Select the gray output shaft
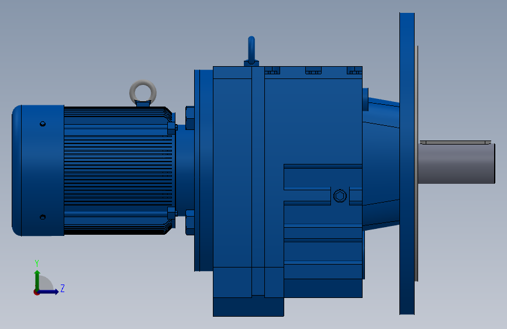The width and height of the screenshot is (507, 329). tap(456, 163)
